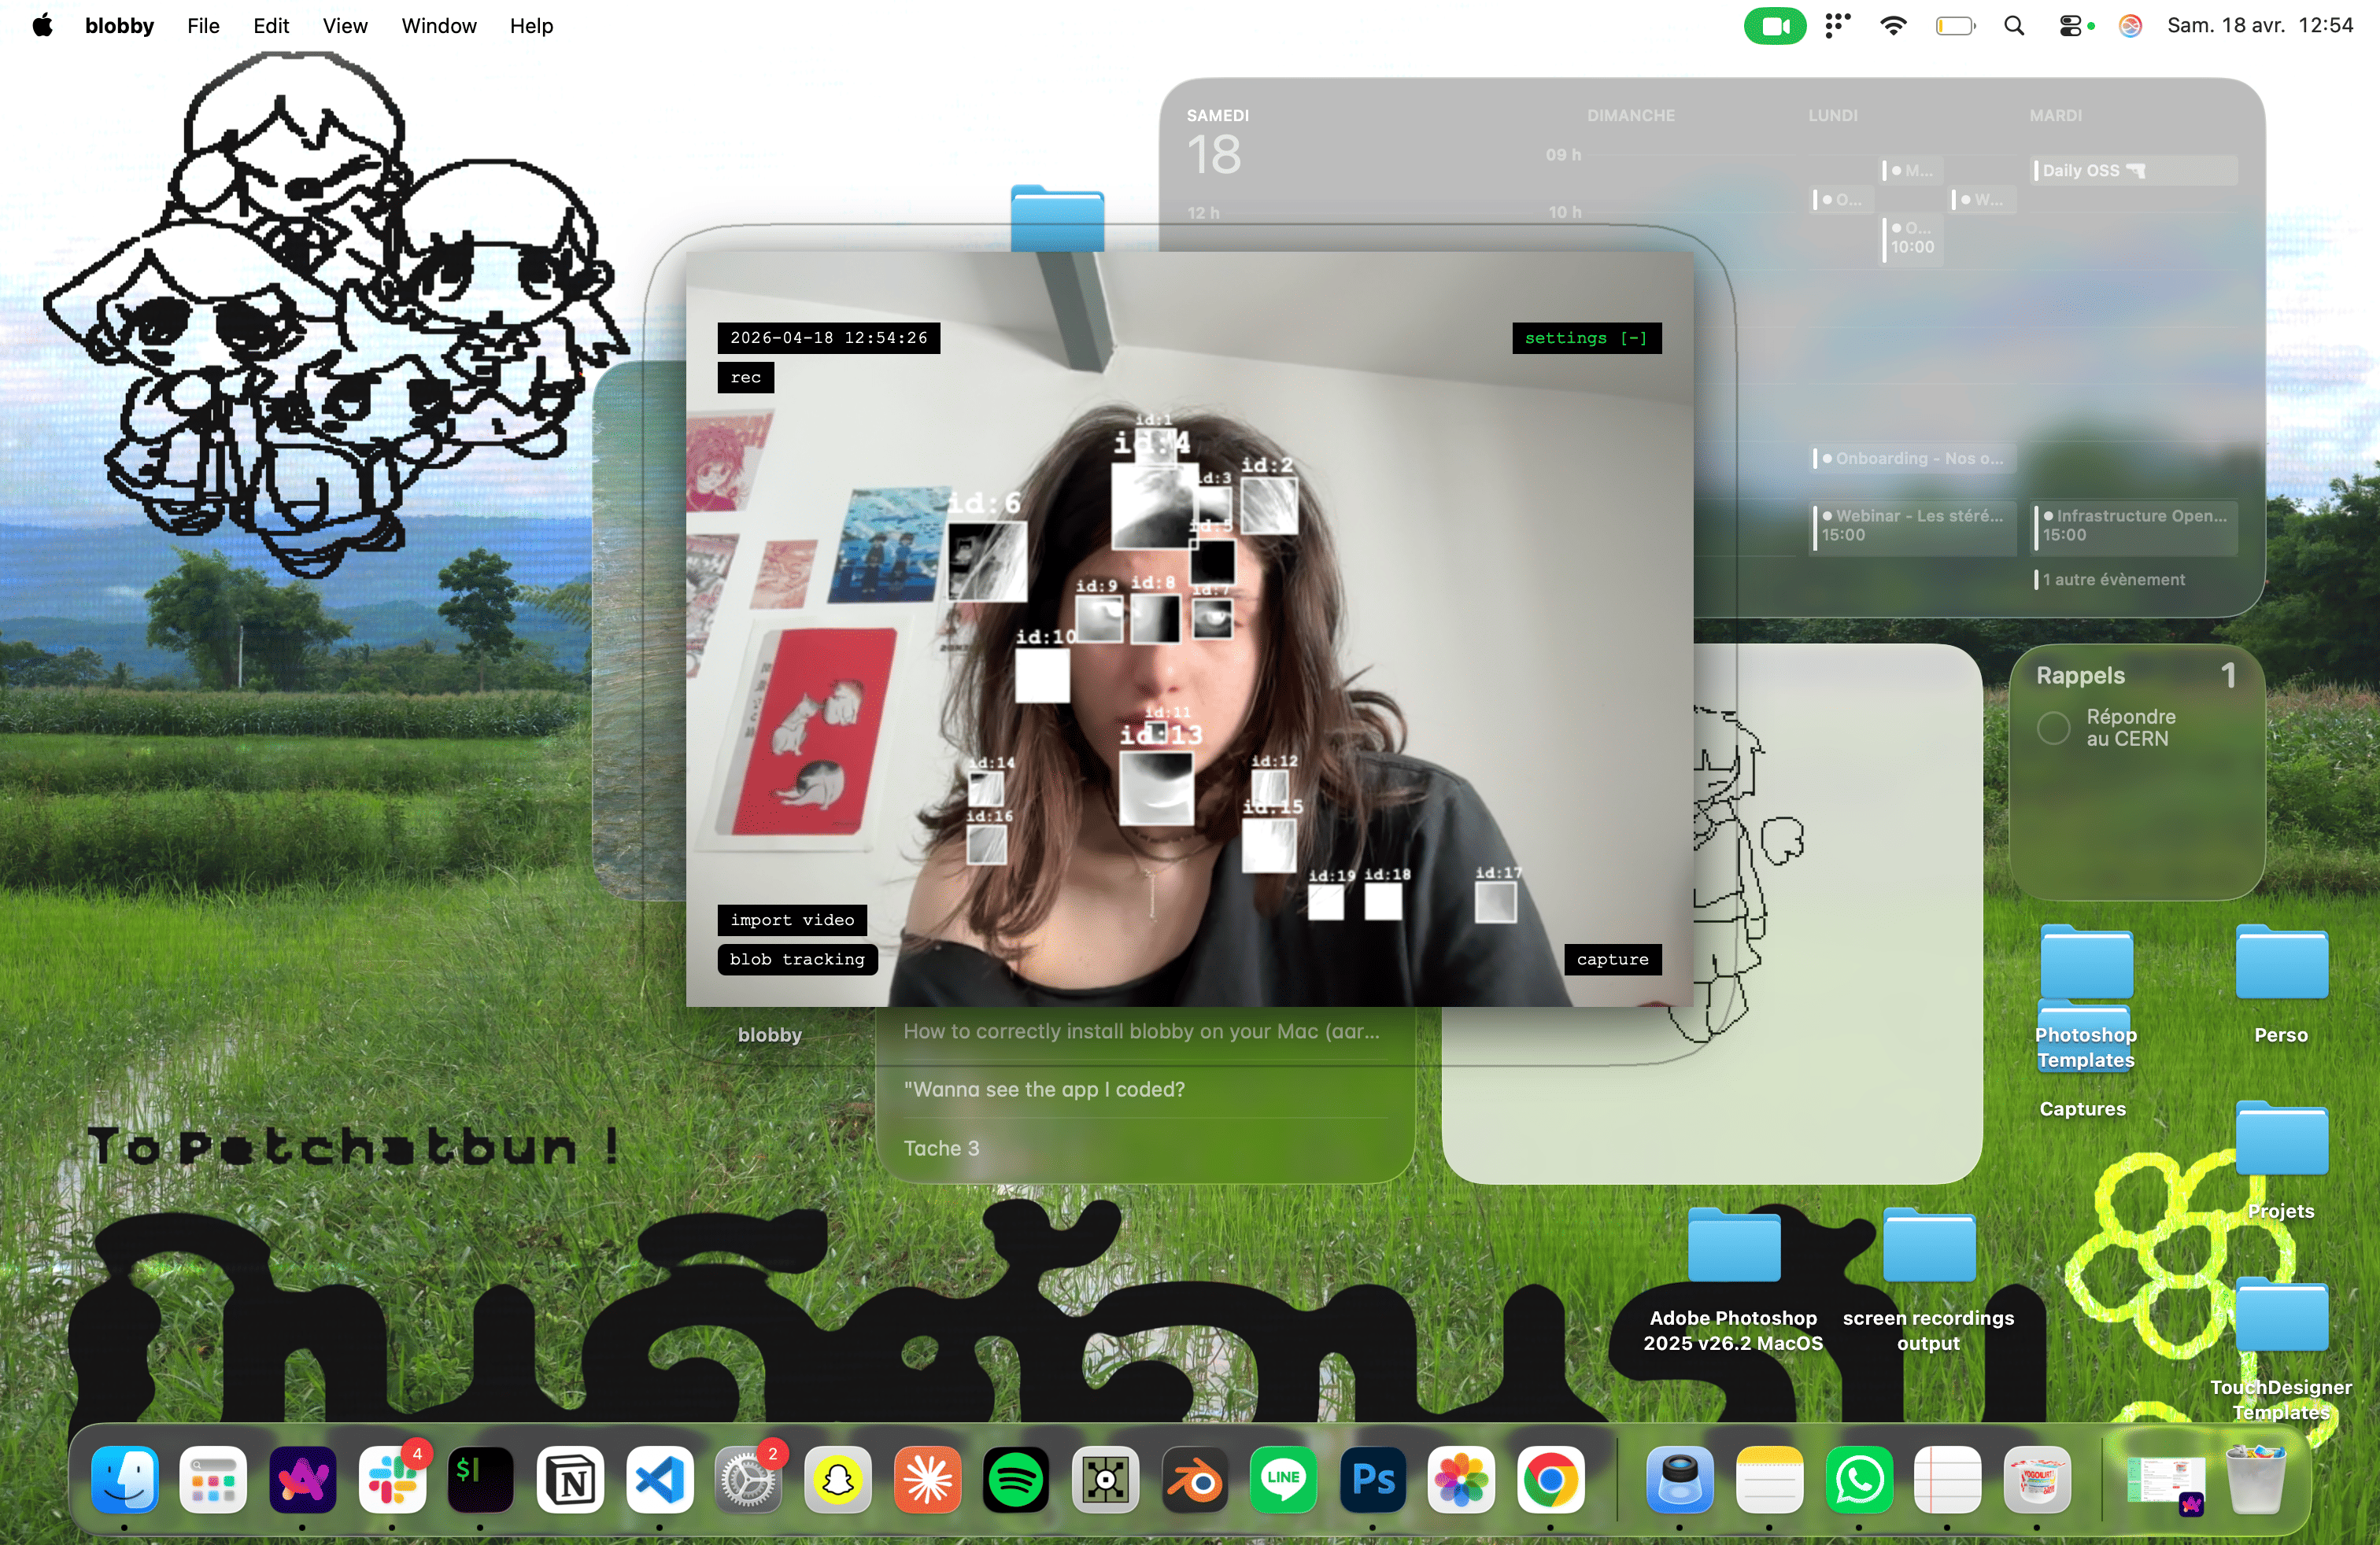Open Photoshop from the dock
2380x1545 pixels.
click(1372, 1479)
